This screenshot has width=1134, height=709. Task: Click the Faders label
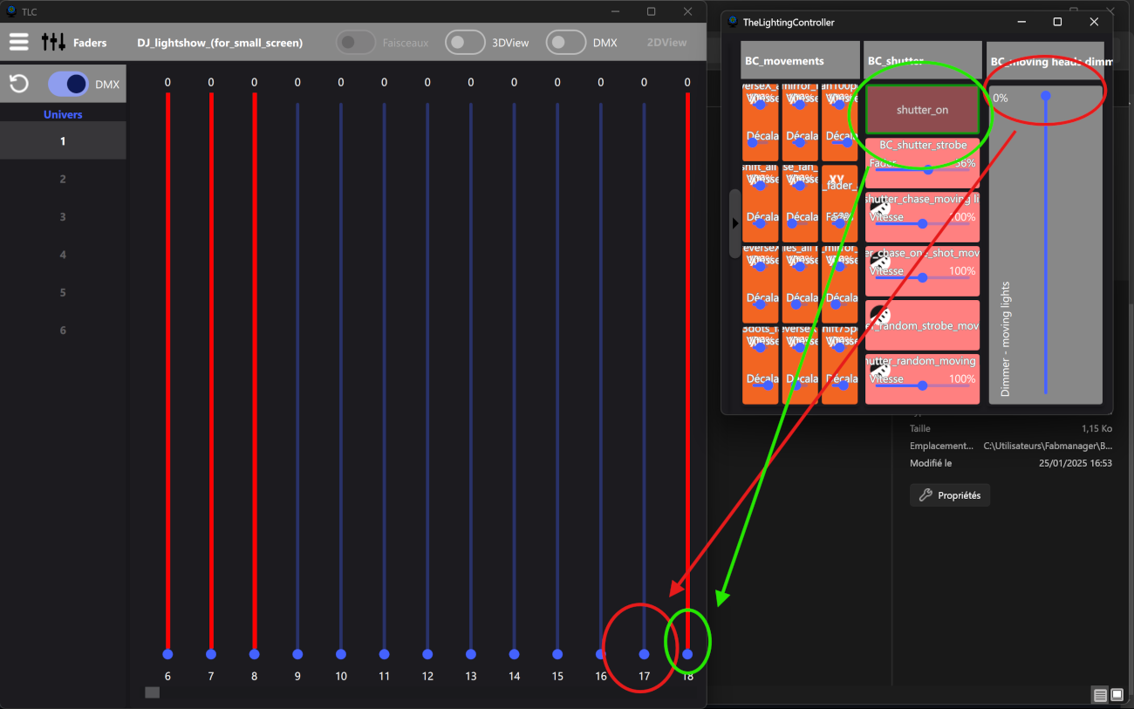(x=90, y=42)
